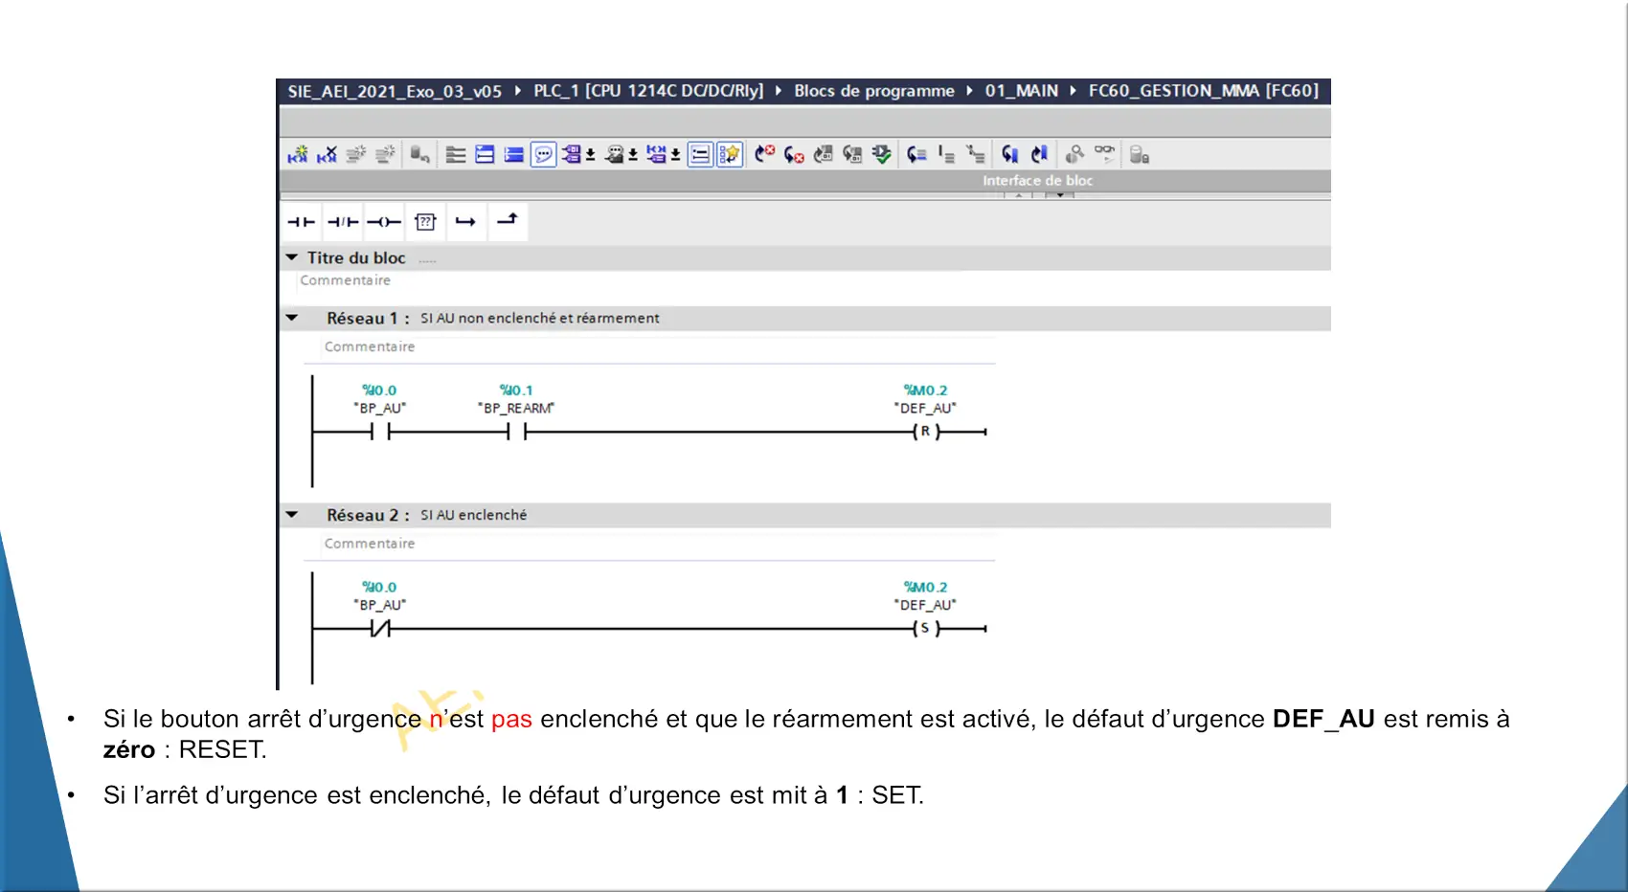Select Réseau 1 title 'SI AU non enclenché et réarmement'
The width and height of the screenshot is (1628, 892).
click(x=540, y=318)
